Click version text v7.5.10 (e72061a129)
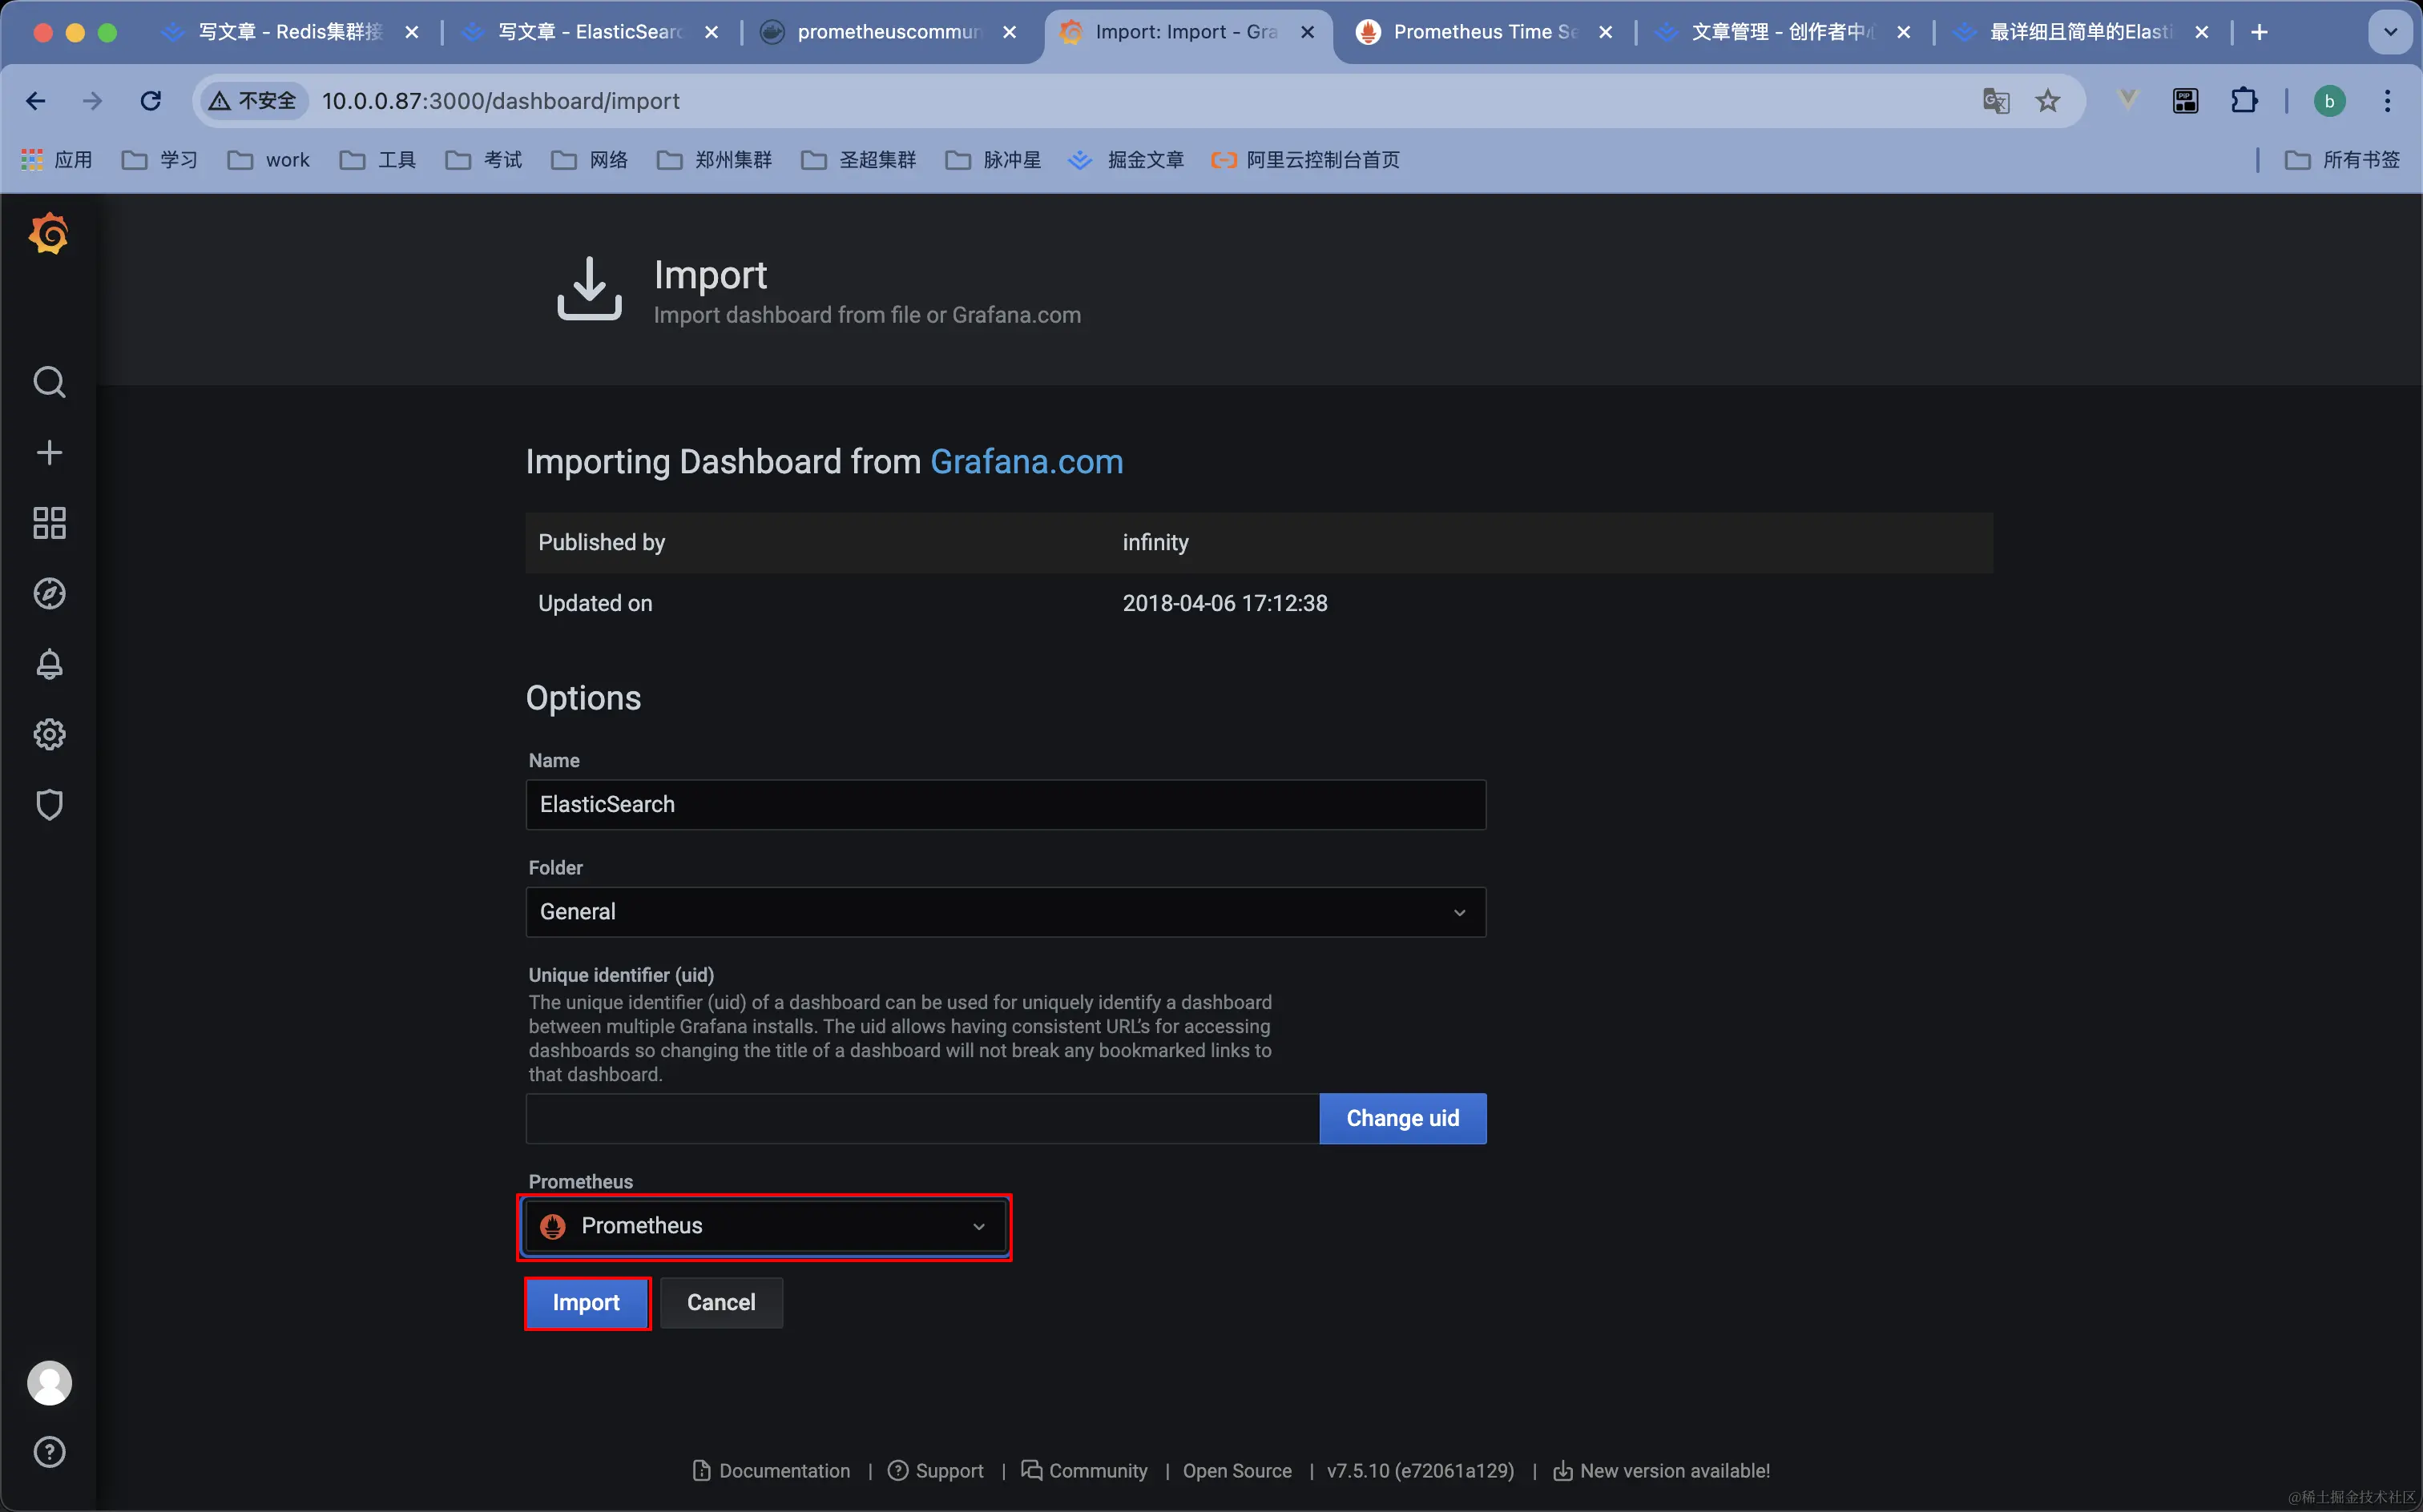The image size is (2423, 1512). coord(1421,1471)
